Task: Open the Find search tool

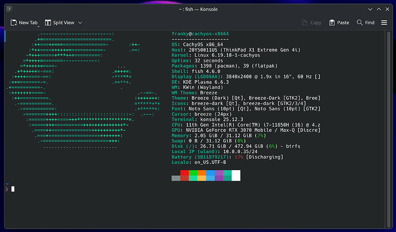Action: 366,23
